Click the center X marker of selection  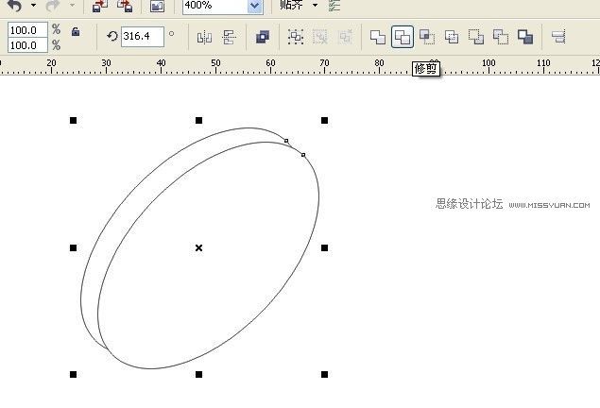[198, 247]
